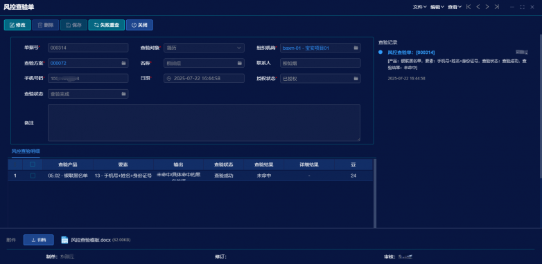The image size is (542, 264).
Task: Click the 失败重查 button
Action: [x=107, y=25]
